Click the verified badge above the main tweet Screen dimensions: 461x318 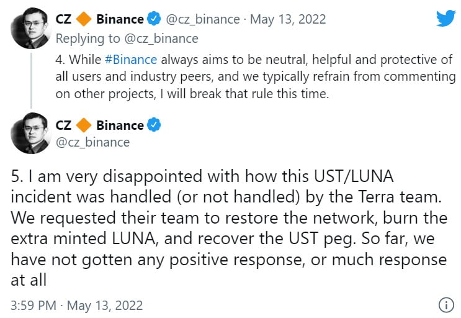coord(154,125)
